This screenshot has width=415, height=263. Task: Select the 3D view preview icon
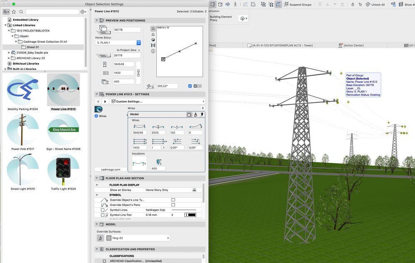point(153,40)
